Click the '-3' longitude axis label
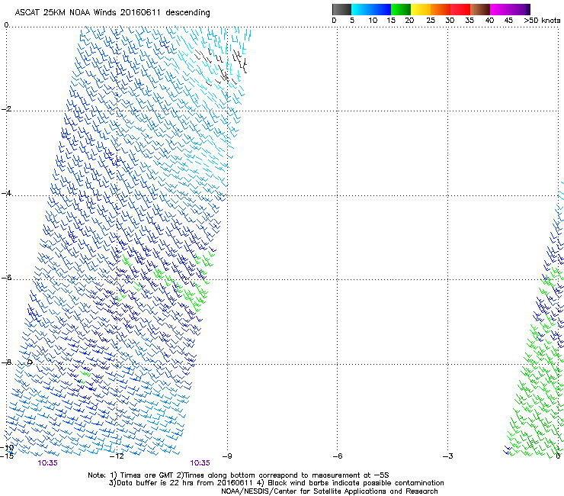This screenshot has width=564, height=496. (x=448, y=456)
